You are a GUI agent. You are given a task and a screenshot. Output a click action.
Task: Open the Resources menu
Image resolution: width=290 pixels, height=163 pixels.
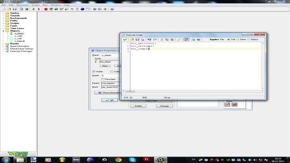[23, 5]
